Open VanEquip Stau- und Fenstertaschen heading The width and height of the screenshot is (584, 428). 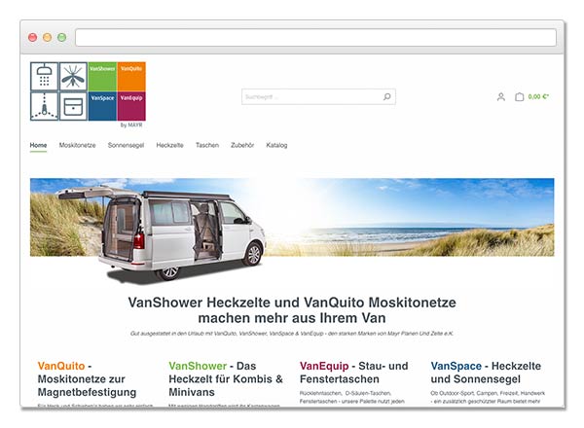(x=354, y=373)
